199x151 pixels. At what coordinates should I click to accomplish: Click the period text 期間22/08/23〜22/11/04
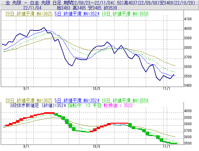tap(88, 3)
